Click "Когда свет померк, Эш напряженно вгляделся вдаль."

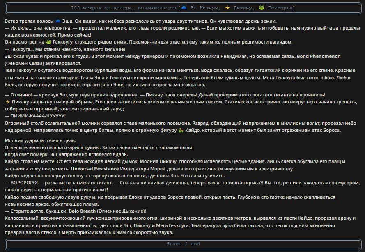[x=67, y=154]
